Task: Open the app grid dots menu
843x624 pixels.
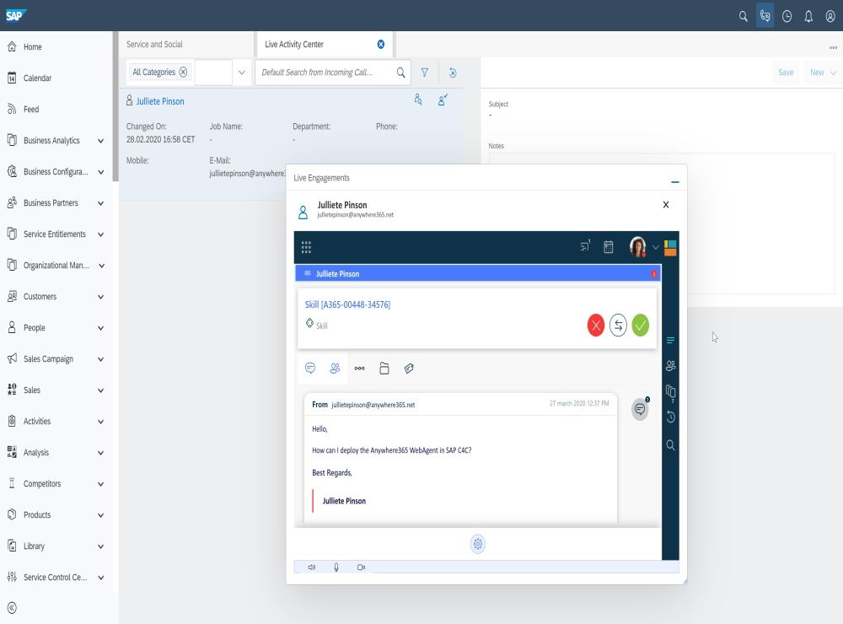Action: [307, 247]
